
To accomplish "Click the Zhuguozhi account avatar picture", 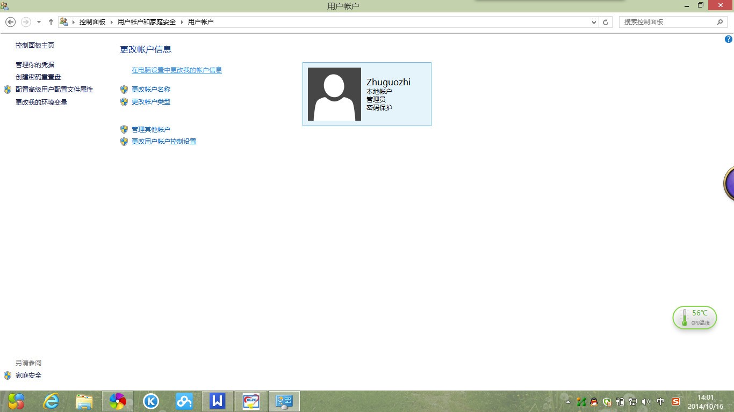I will tap(334, 94).
